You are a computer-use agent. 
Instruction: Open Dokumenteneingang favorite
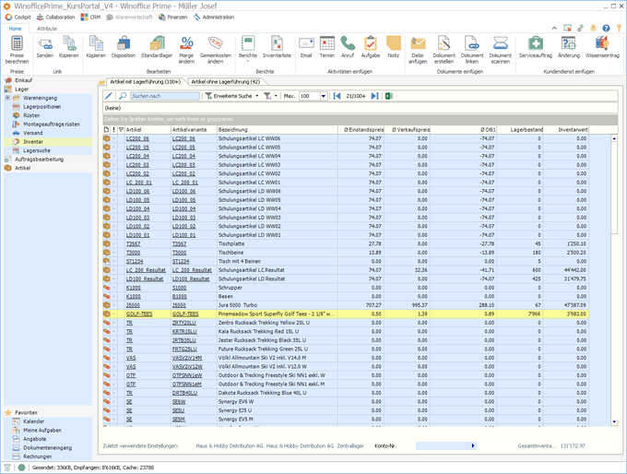coord(47,447)
